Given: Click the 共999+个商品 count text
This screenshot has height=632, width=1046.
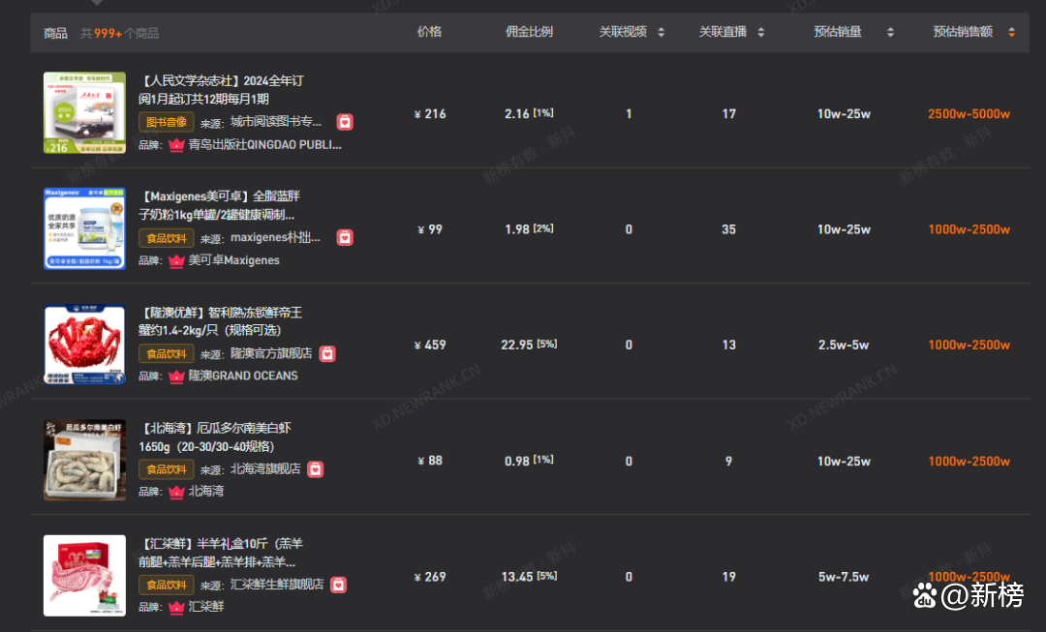Looking at the screenshot, I should click(119, 33).
